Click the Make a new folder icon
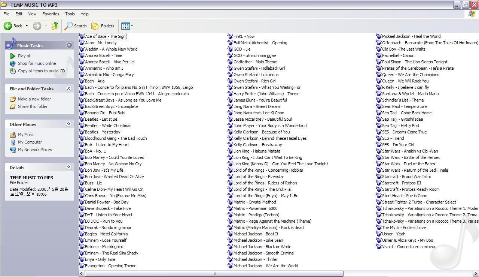479x277 pixels. coord(13,99)
